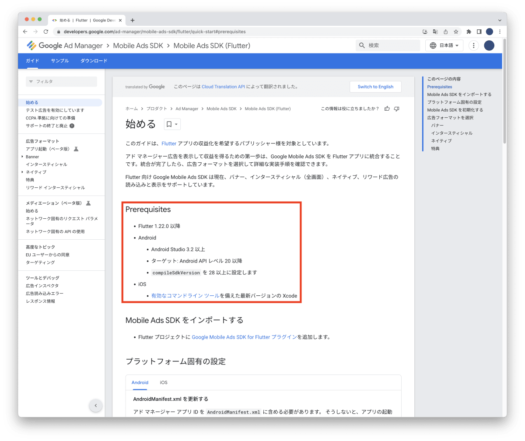Select the ガイド tab
Image resolution: width=525 pixels, height=441 pixels.
32,61
